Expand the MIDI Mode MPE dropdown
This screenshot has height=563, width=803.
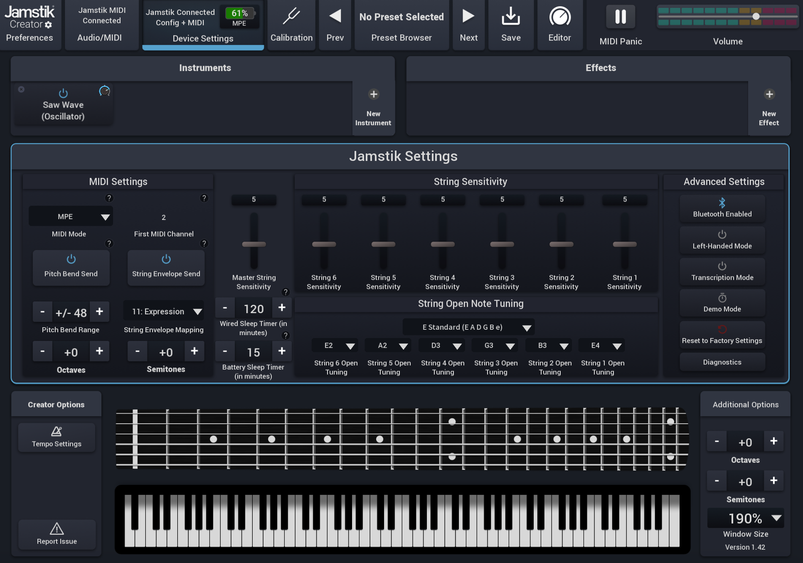coord(71,217)
